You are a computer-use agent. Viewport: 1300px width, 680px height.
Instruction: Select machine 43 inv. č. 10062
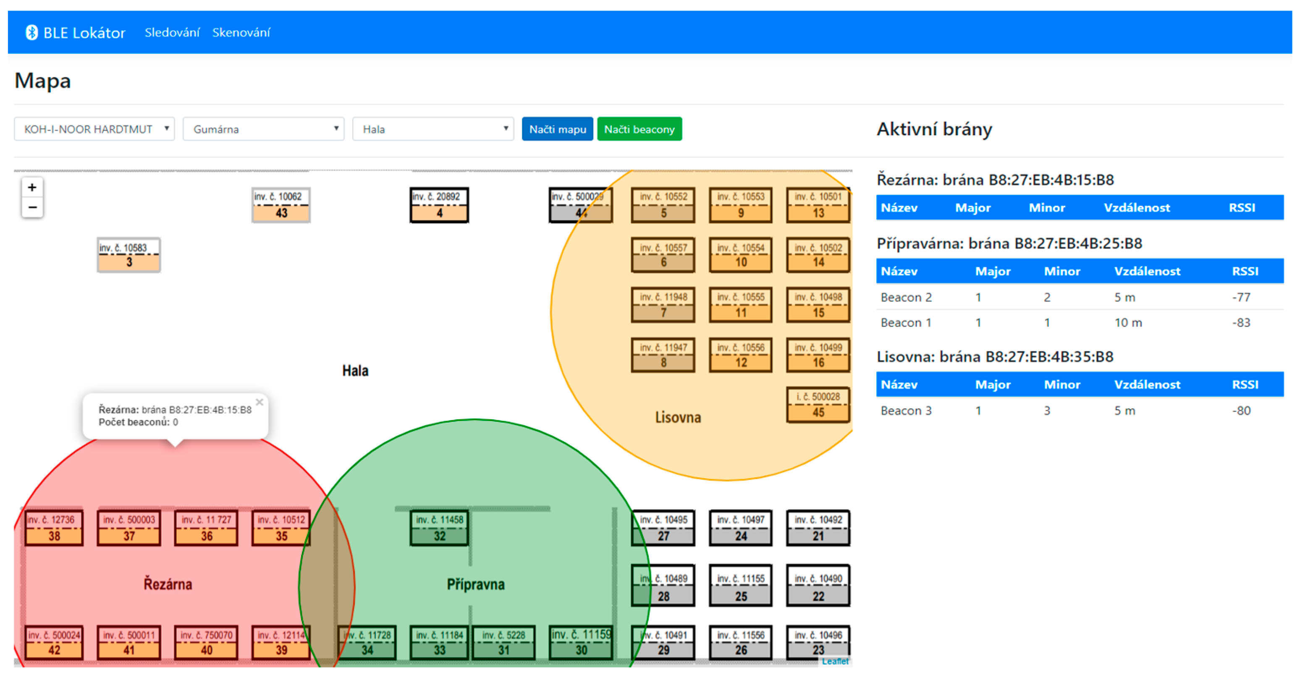tap(281, 205)
